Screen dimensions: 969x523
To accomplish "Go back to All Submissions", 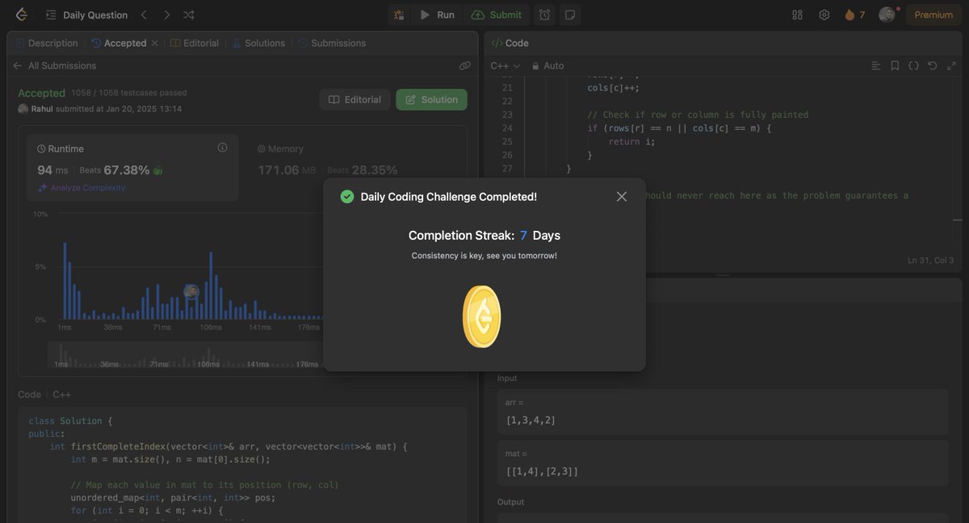I will click(54, 65).
